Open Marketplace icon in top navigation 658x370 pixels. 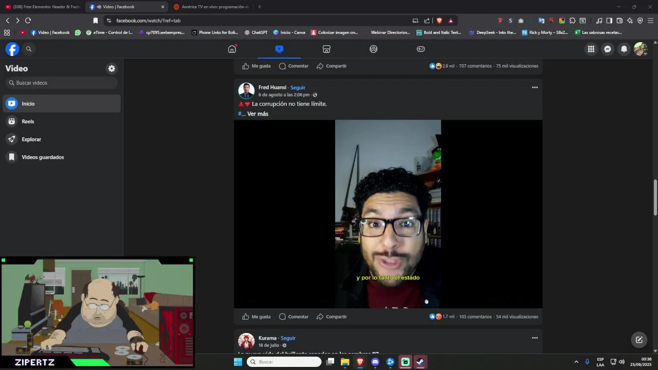click(326, 49)
